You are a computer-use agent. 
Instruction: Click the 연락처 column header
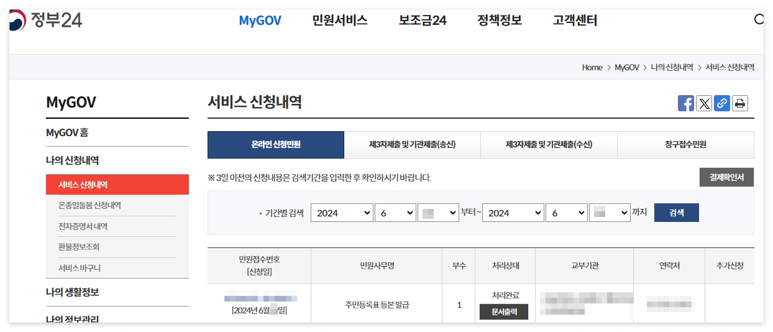(x=670, y=265)
